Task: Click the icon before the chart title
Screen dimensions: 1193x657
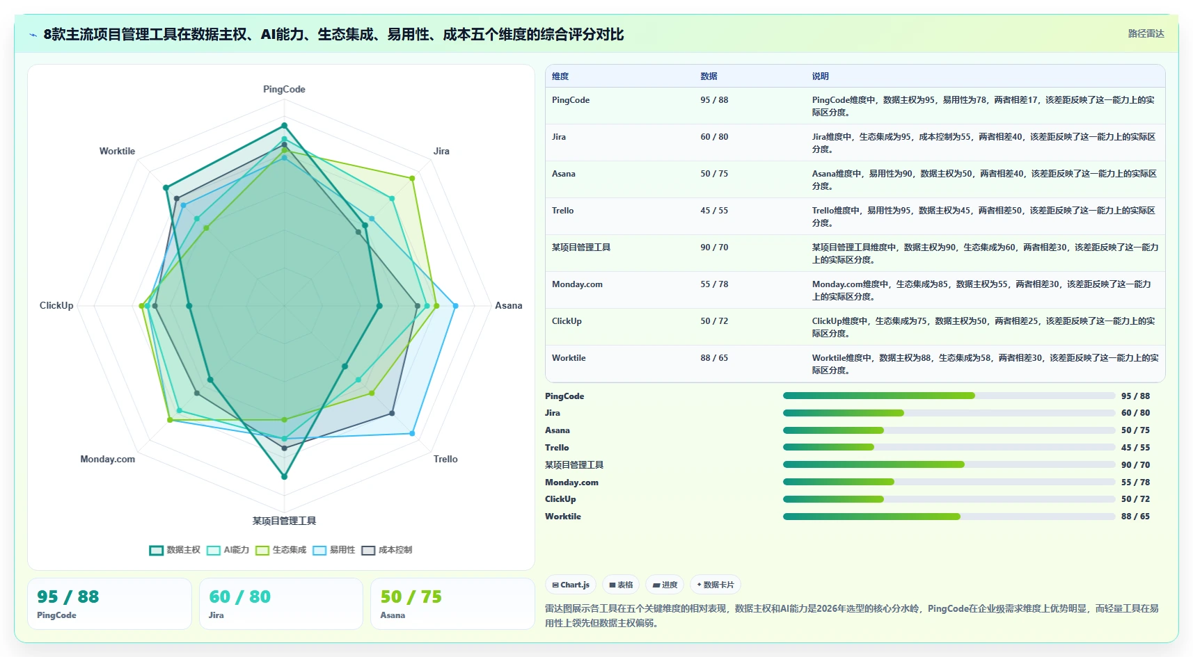Action: (33, 35)
